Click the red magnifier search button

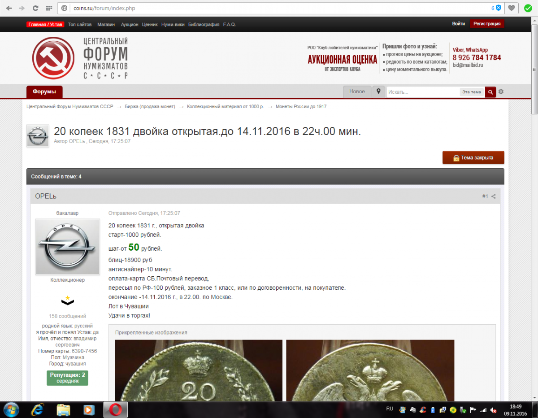click(490, 92)
